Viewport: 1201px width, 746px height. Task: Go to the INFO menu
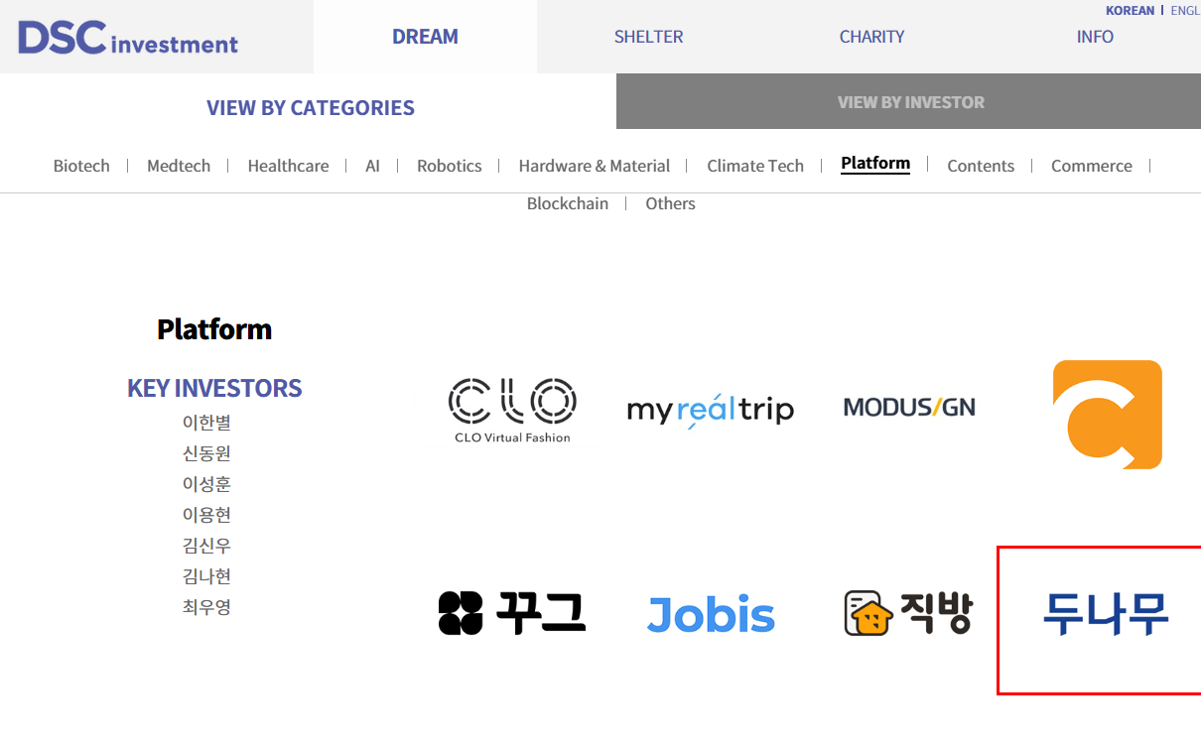(1095, 37)
